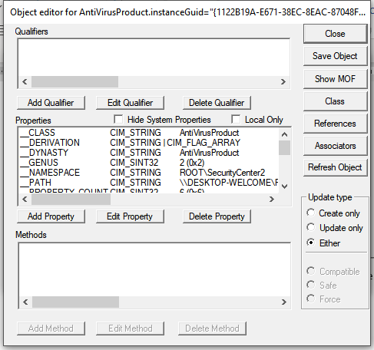This screenshot has height=350, width=374.
Task: Open the Associators query
Action: tap(335, 146)
